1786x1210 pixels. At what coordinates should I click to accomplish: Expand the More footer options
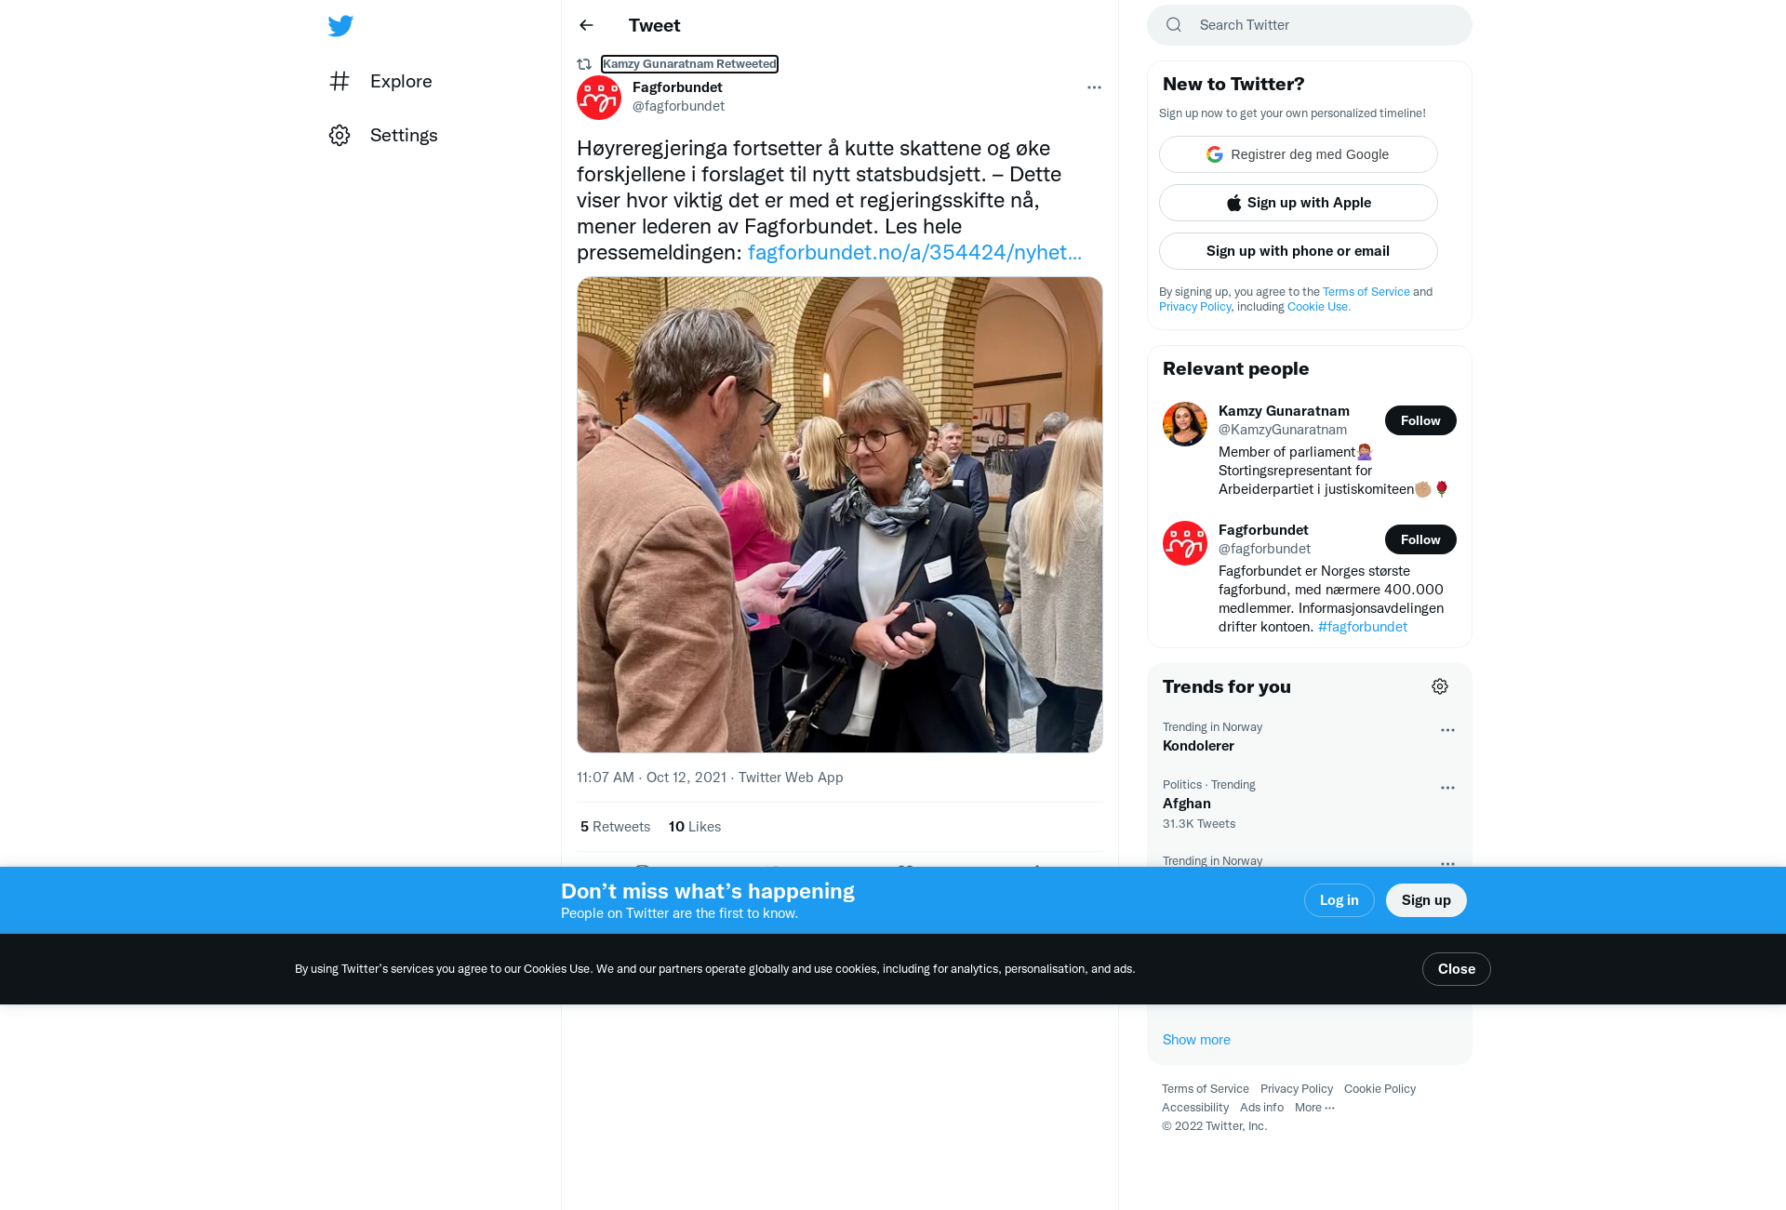pyautogui.click(x=1314, y=1108)
